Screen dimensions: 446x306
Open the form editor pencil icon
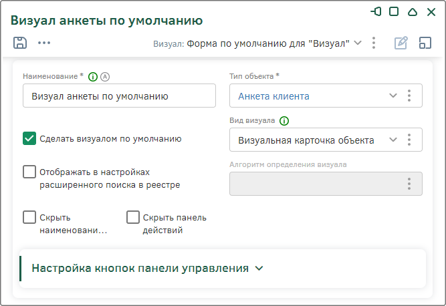(401, 43)
